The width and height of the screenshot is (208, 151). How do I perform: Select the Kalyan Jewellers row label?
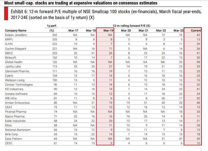[x=16, y=35]
